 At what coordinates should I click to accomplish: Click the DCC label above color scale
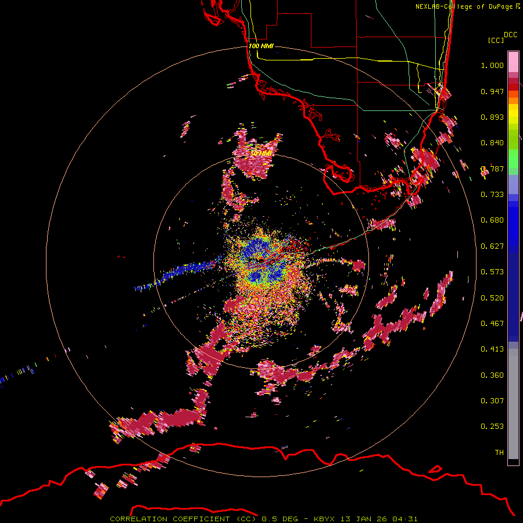coord(510,35)
